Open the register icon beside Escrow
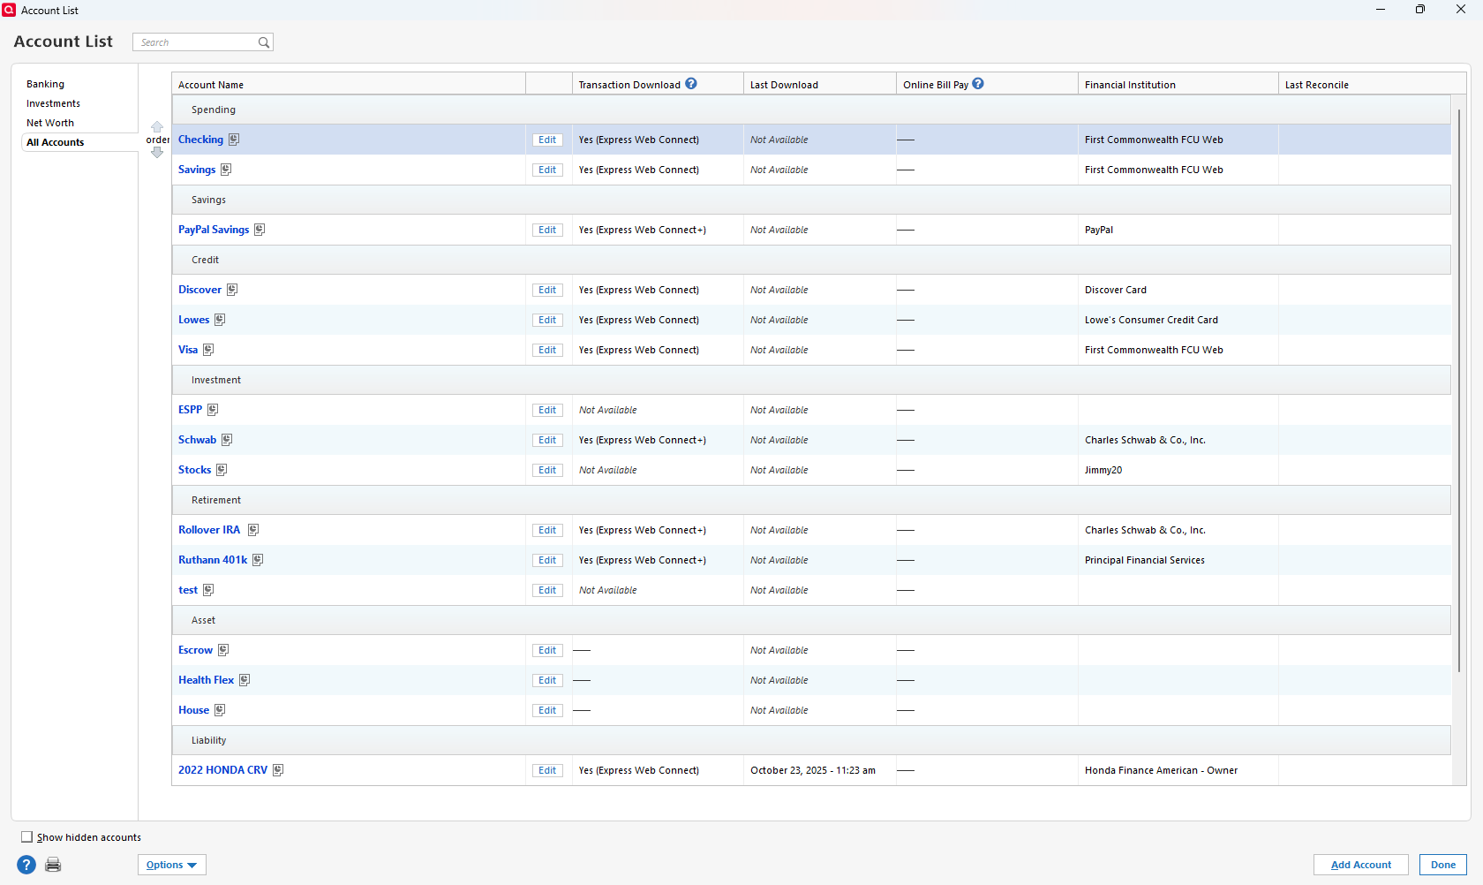This screenshot has height=885, width=1483. [x=223, y=650]
